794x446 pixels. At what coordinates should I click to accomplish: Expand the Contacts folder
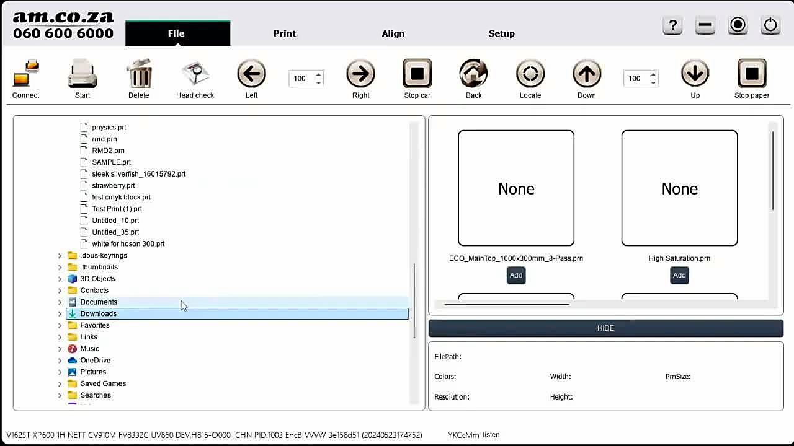pos(60,291)
